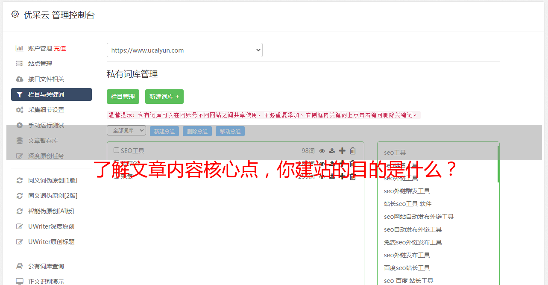Viewport: 548px width, 285px height.
Task: Open 文章暂存库 via its database icon
Action: [x=19, y=141]
